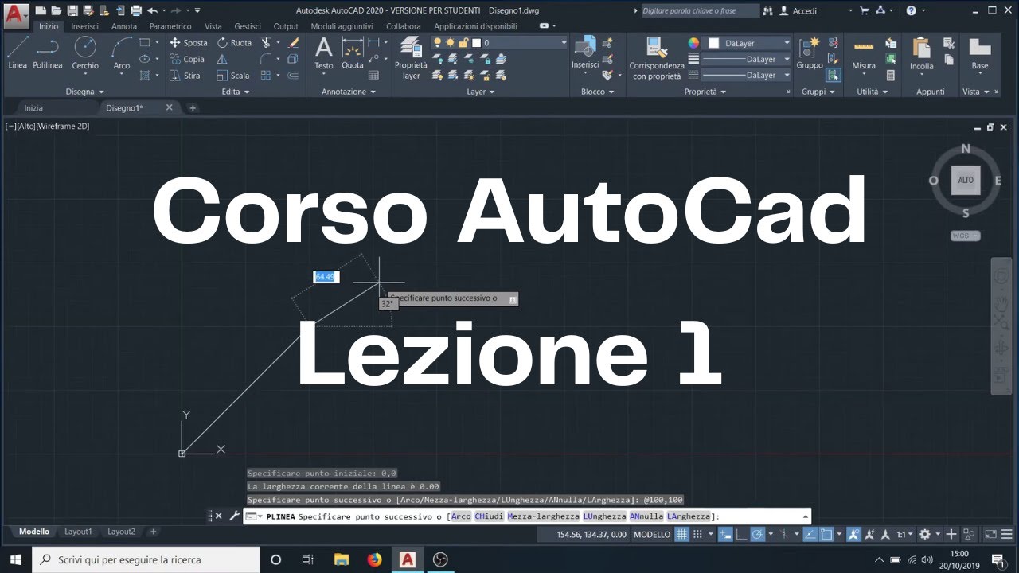Click the command line customize wrench icon
1019x573 pixels.
point(234,516)
